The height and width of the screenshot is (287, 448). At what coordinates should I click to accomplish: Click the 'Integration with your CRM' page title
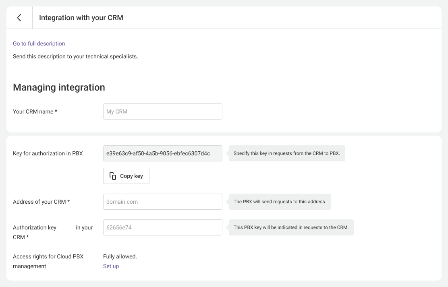click(x=81, y=18)
